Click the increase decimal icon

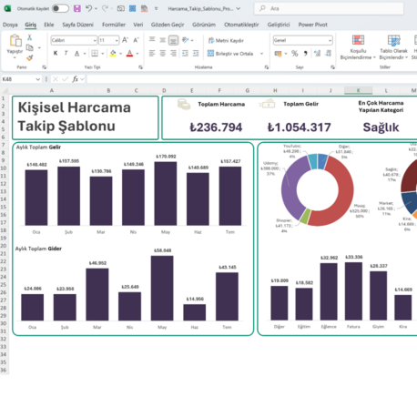coord(318,54)
